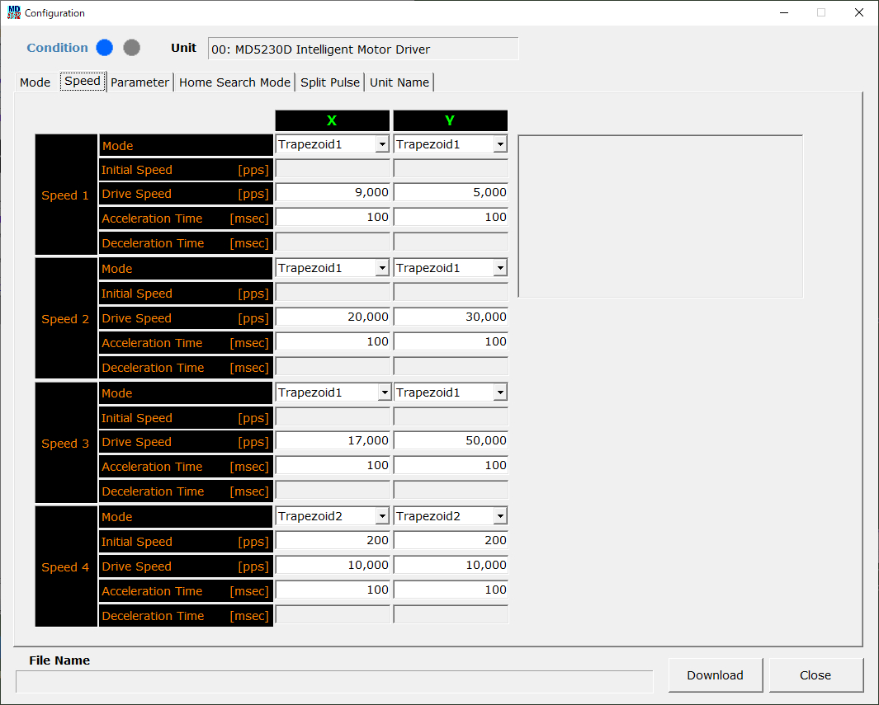879x705 pixels.
Task: Switch to the Parameter tab
Action: (x=139, y=82)
